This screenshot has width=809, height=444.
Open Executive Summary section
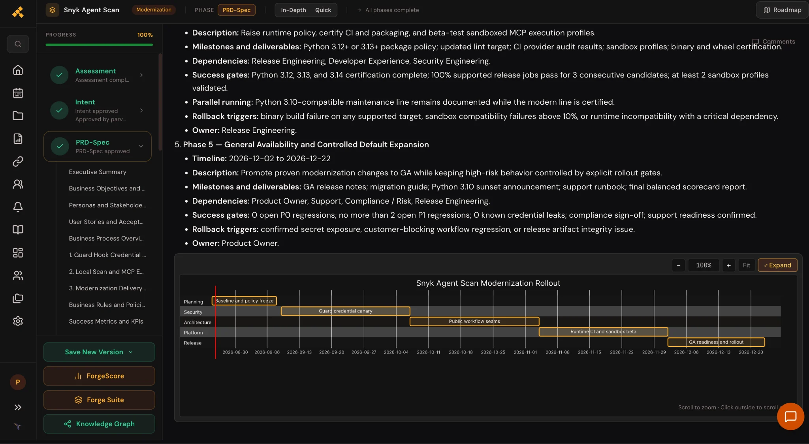pos(98,172)
